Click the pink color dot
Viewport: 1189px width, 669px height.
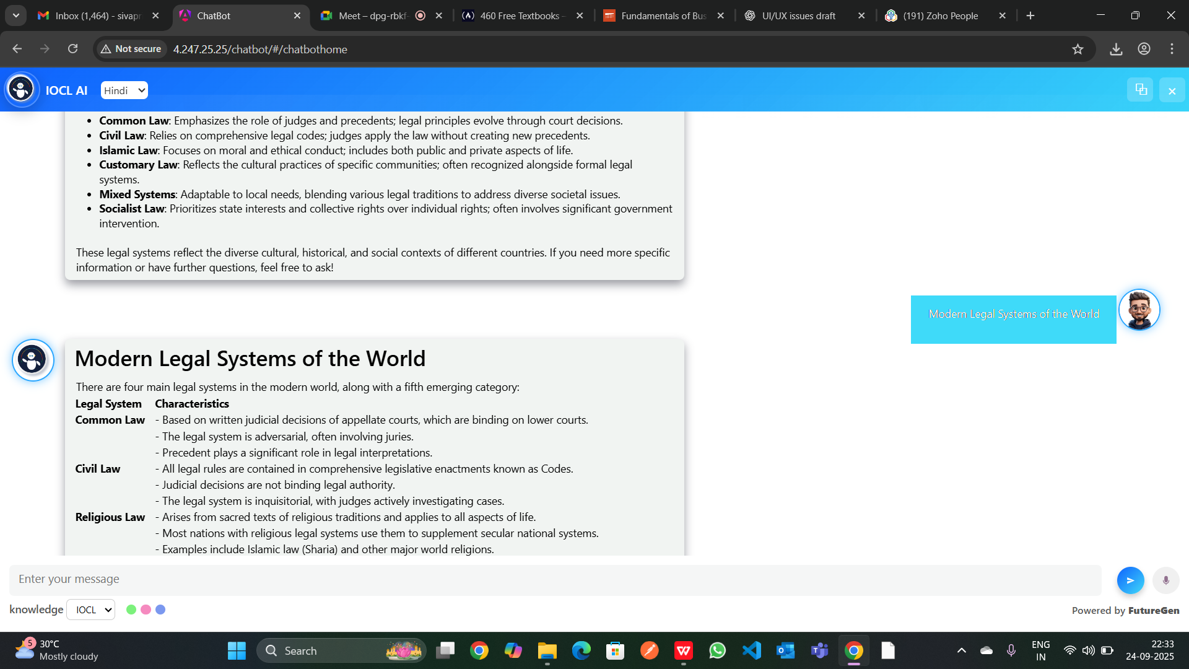[x=146, y=610]
